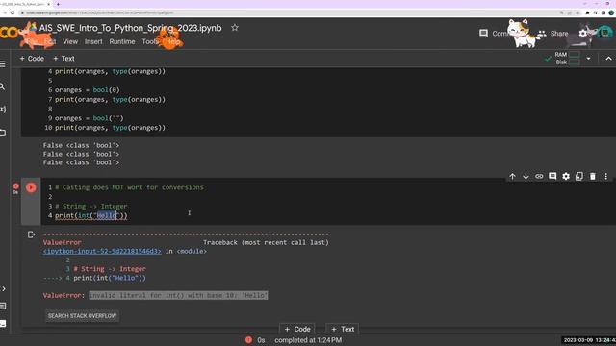This screenshot has width=616, height=346.
Task: Collapse the header with up chevron
Action: coord(608,59)
